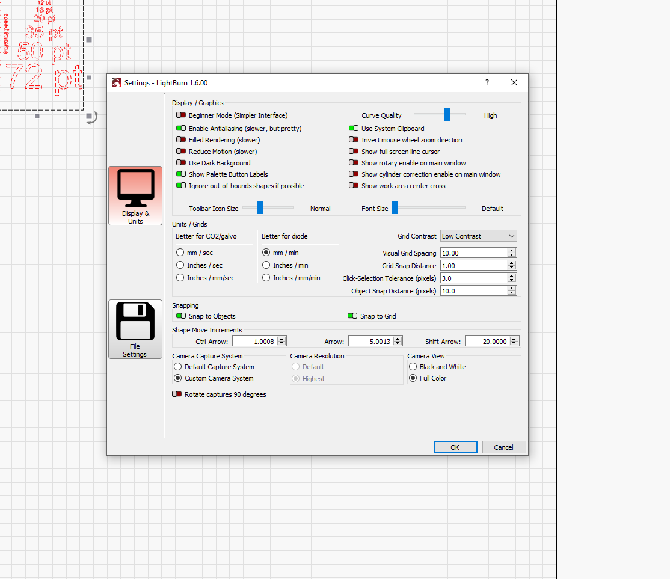Increase Ctrl-Arrow increment with up arrow

tap(281, 339)
